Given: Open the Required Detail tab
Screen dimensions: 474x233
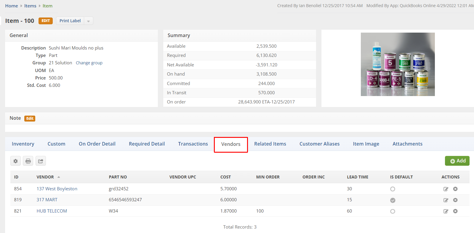Looking at the screenshot, I should 147,144.
